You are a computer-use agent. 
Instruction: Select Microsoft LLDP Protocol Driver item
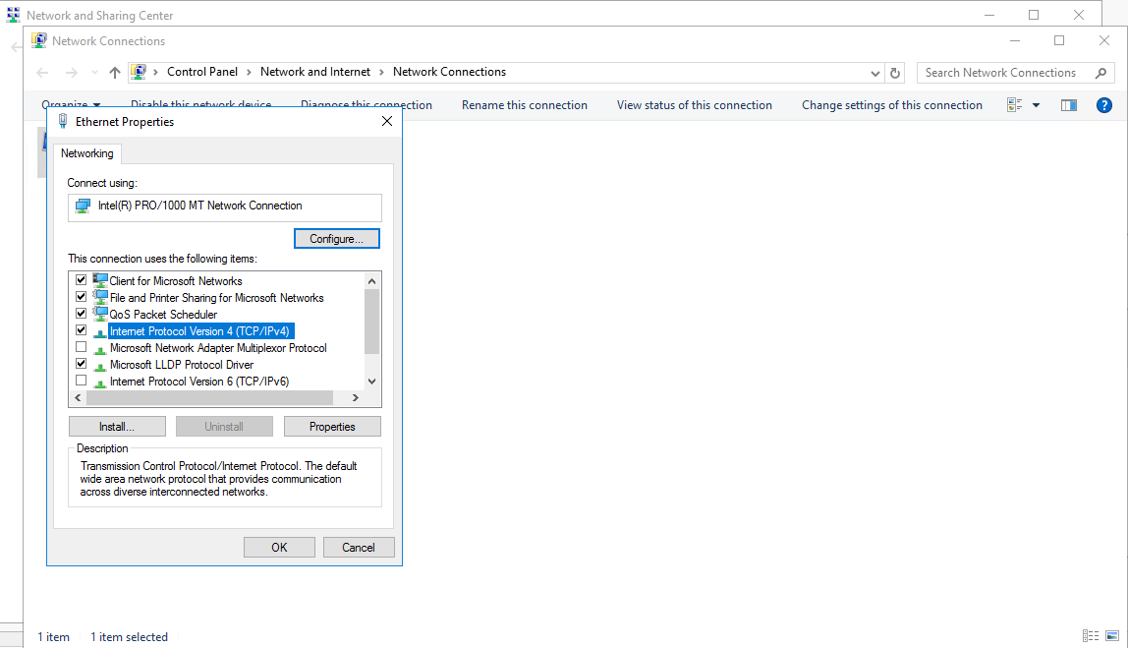click(181, 365)
